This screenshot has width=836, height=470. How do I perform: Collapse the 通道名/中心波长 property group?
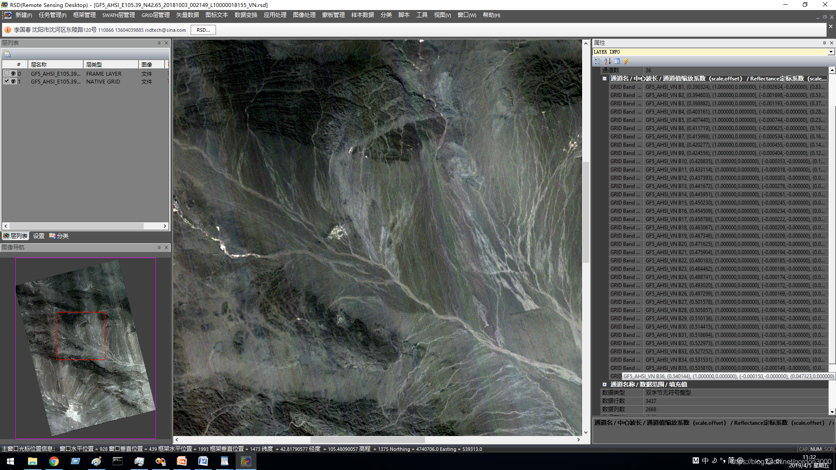(604, 79)
